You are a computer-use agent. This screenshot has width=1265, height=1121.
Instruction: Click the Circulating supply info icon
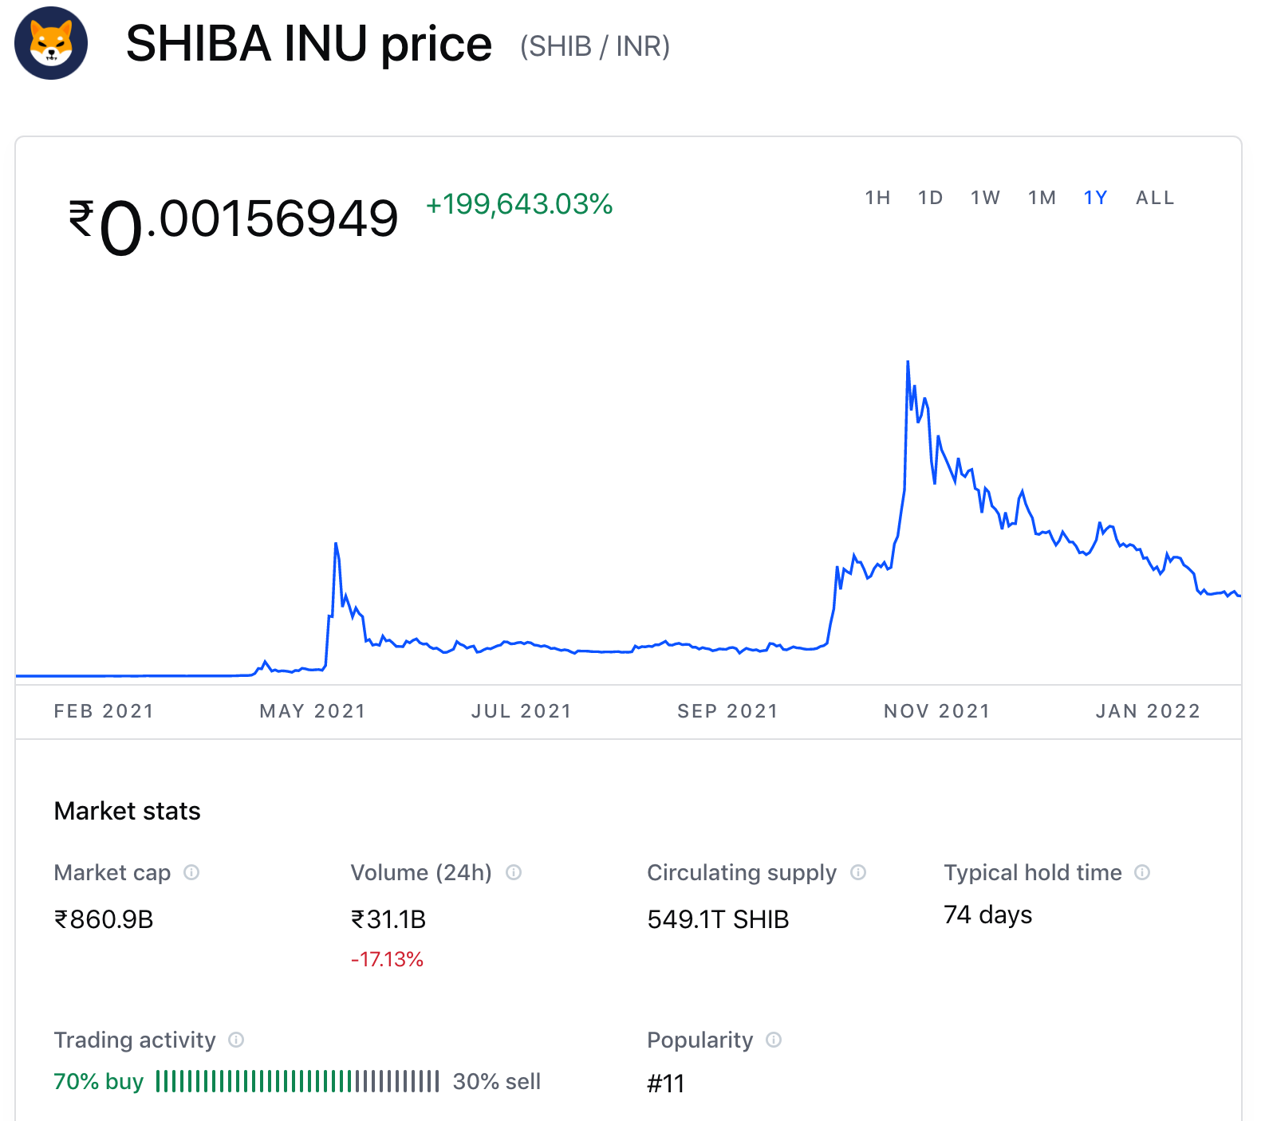coord(858,872)
